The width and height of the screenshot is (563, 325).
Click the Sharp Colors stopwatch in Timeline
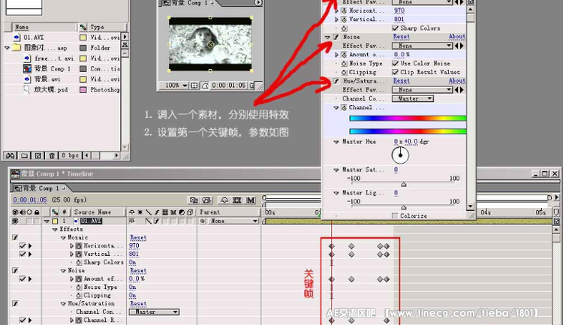click(79, 263)
